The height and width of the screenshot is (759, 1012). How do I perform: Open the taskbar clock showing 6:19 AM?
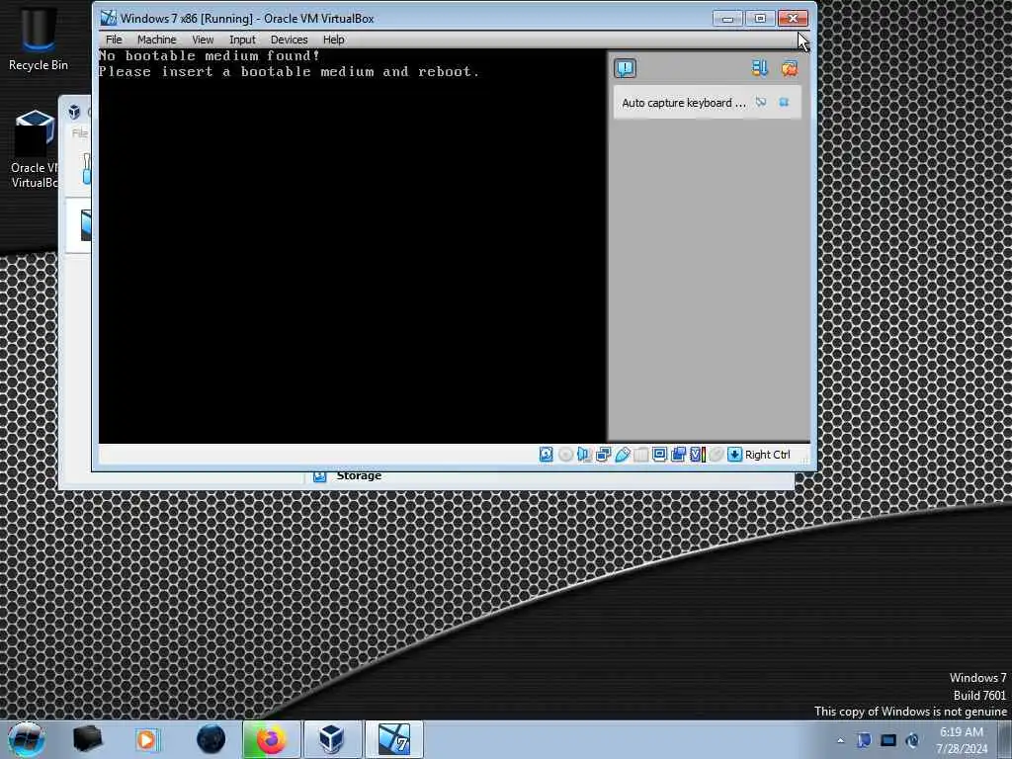coord(962,740)
